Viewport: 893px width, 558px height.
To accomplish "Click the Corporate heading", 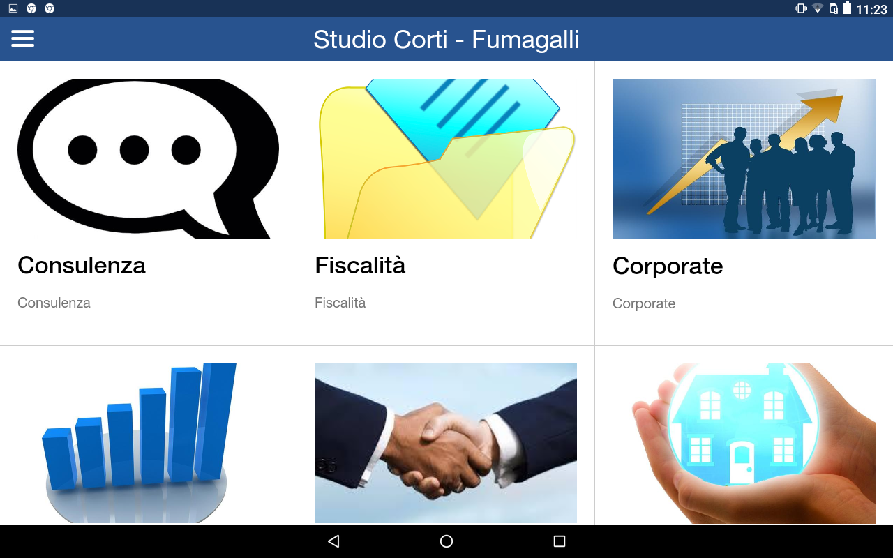I will pyautogui.click(x=668, y=266).
